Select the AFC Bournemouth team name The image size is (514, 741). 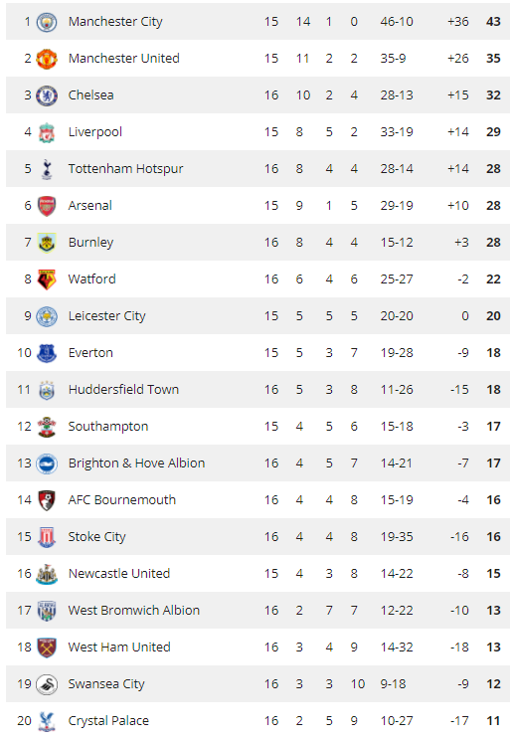pos(122,500)
